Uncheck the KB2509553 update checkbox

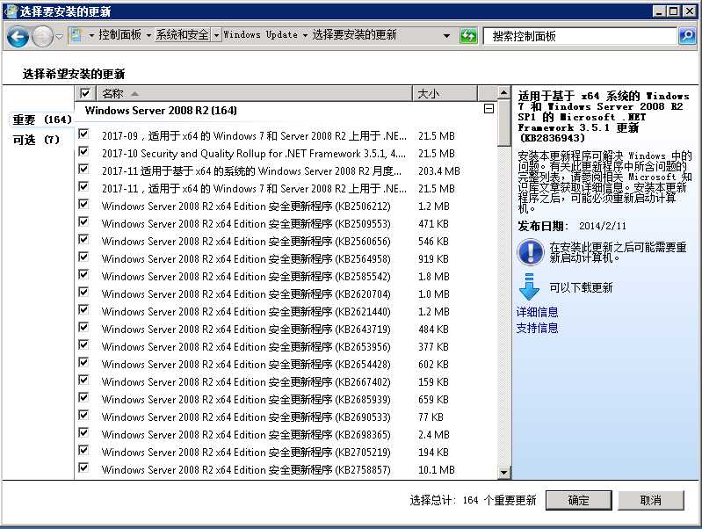83,221
